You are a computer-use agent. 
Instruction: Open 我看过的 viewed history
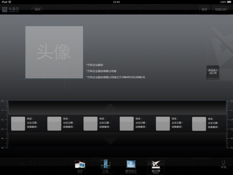point(221,10)
